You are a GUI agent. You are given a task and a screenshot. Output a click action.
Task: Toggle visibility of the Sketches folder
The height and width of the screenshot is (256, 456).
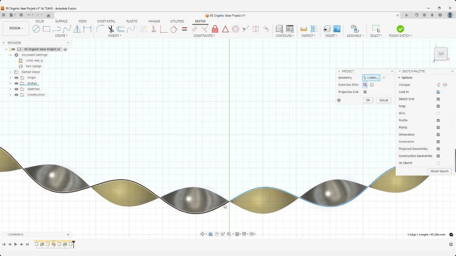(x=16, y=89)
